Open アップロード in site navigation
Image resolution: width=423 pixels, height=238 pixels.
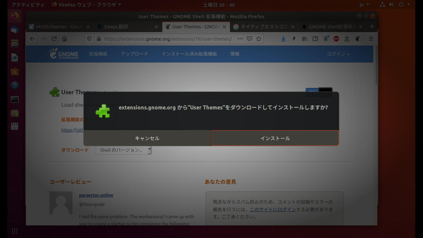click(134, 54)
